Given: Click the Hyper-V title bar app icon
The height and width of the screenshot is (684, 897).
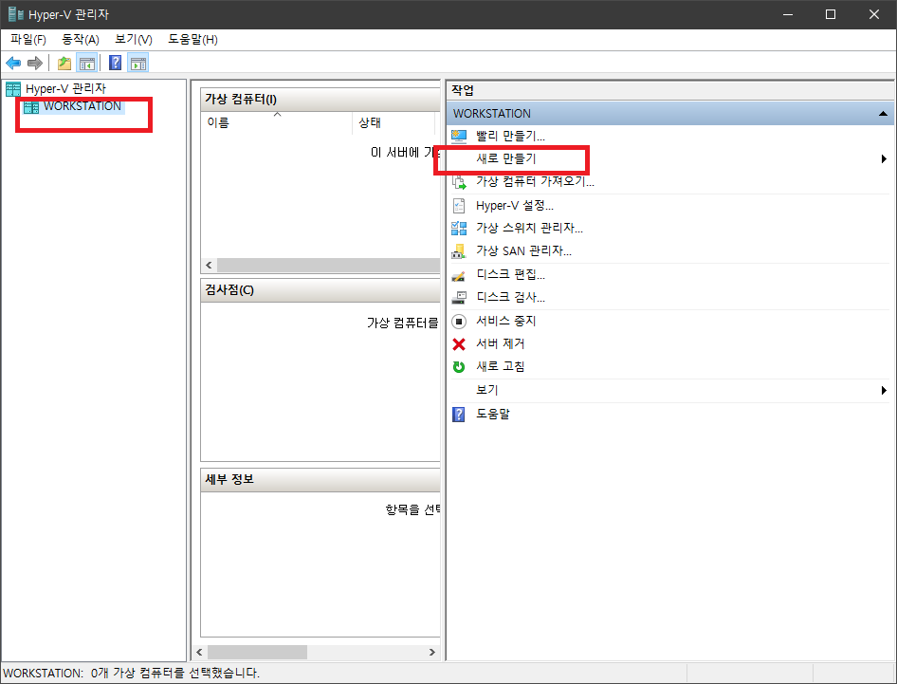Looking at the screenshot, I should click(15, 14).
